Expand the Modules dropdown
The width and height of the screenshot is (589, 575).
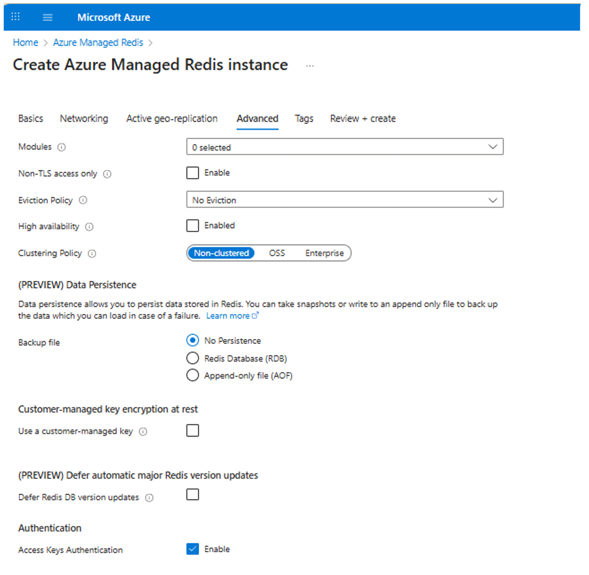click(x=344, y=147)
